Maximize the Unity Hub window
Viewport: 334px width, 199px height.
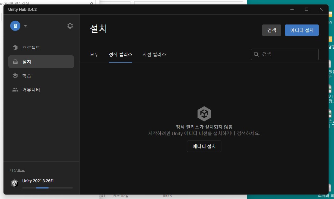[307, 9]
